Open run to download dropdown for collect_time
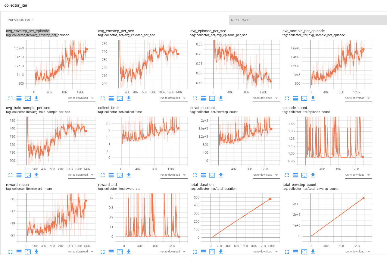Screen dimensions: 387x257 coord(173,175)
